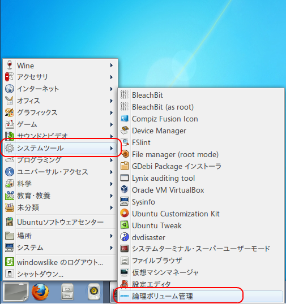Expand the 場所 submenu arrow
This screenshot has width=286, height=304.
pyautogui.click(x=112, y=236)
